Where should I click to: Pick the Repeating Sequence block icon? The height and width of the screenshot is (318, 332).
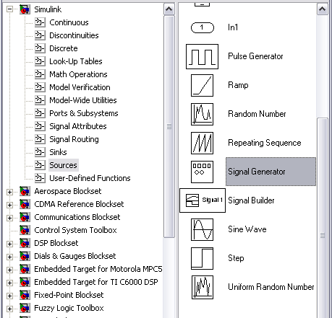(x=202, y=143)
